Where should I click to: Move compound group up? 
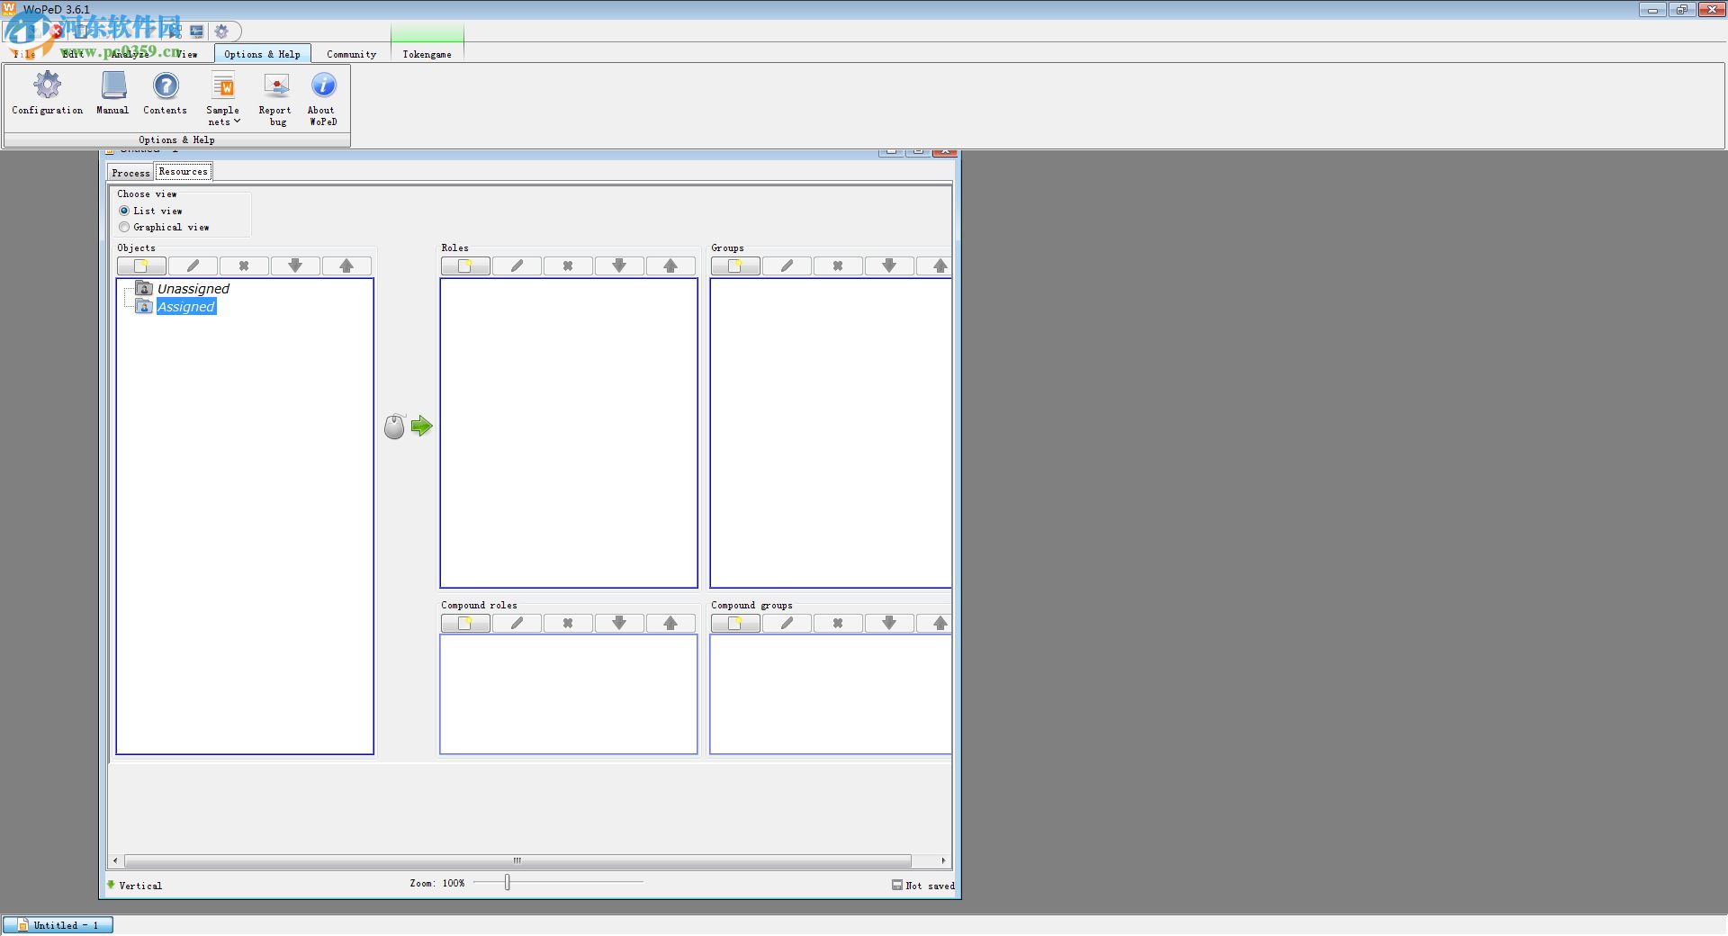tap(936, 623)
